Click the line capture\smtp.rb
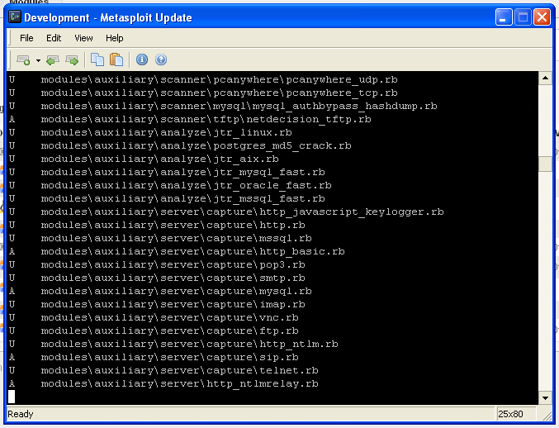Viewport: 559px width, 428px height. 157,278
